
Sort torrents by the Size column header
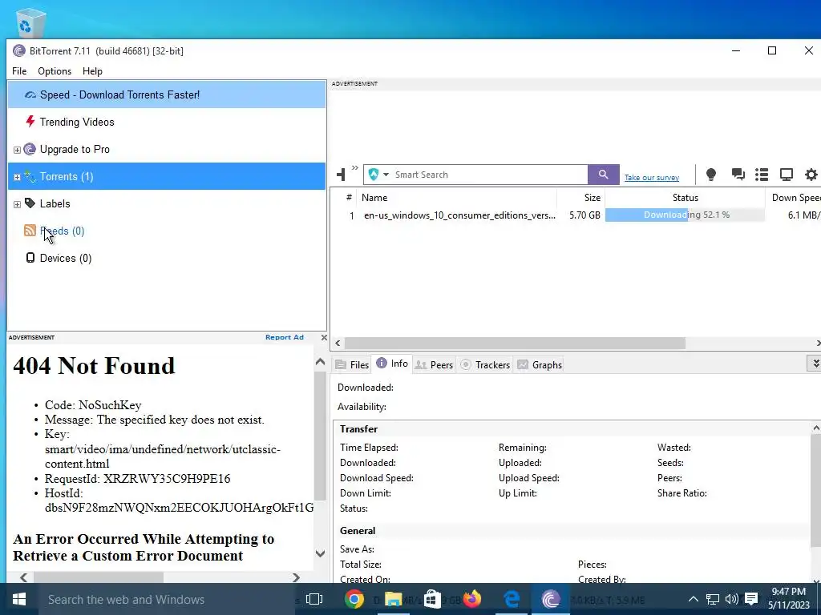581,198
